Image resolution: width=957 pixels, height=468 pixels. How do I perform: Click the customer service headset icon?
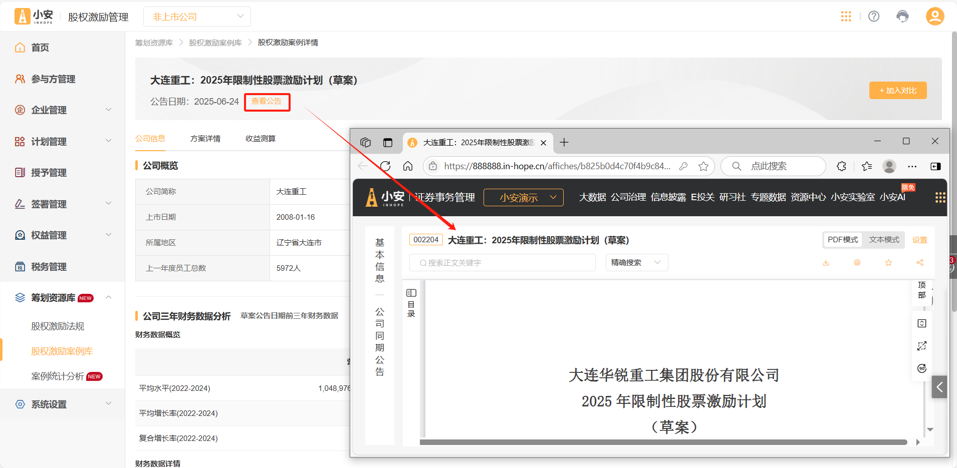coord(902,17)
